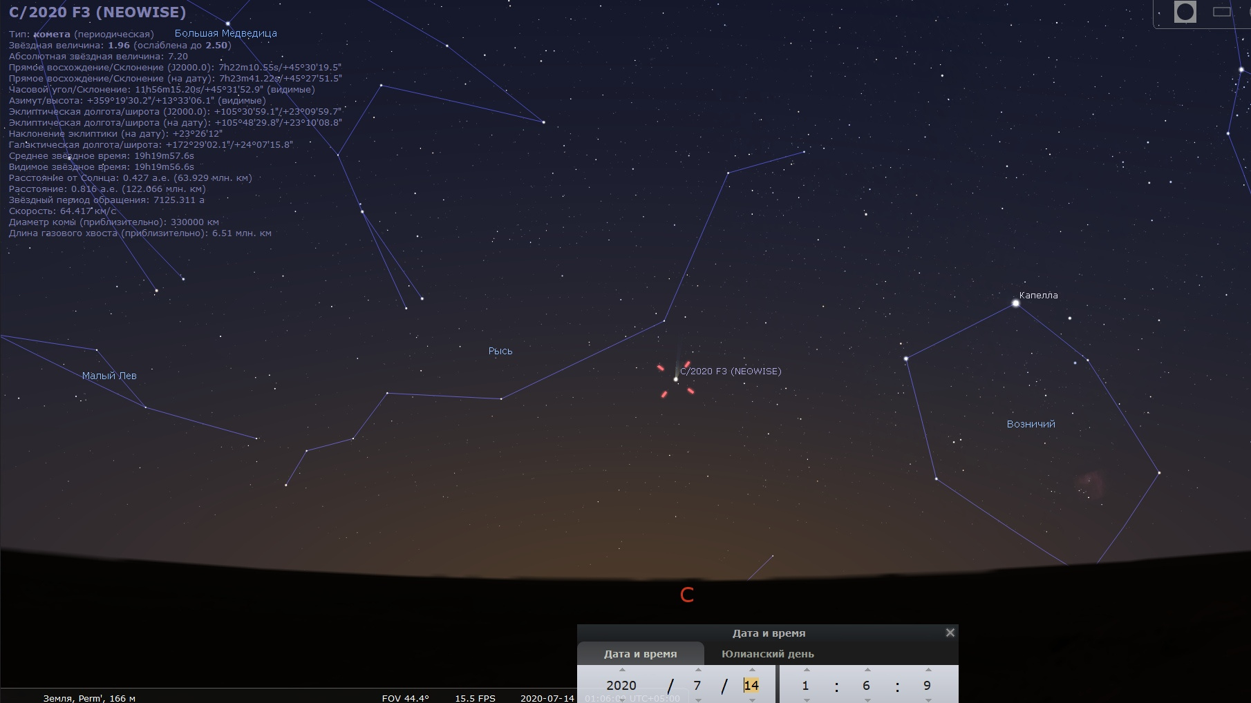Click the Дата и время dialog title bar

(768, 633)
